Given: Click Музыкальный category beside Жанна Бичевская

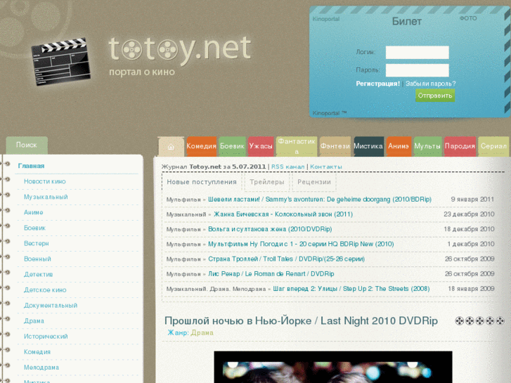Looking at the screenshot, I should click(186, 214).
